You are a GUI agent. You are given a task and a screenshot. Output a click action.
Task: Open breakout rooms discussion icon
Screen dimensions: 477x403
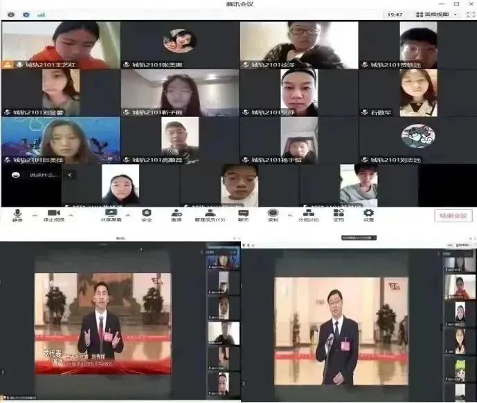[308, 215]
